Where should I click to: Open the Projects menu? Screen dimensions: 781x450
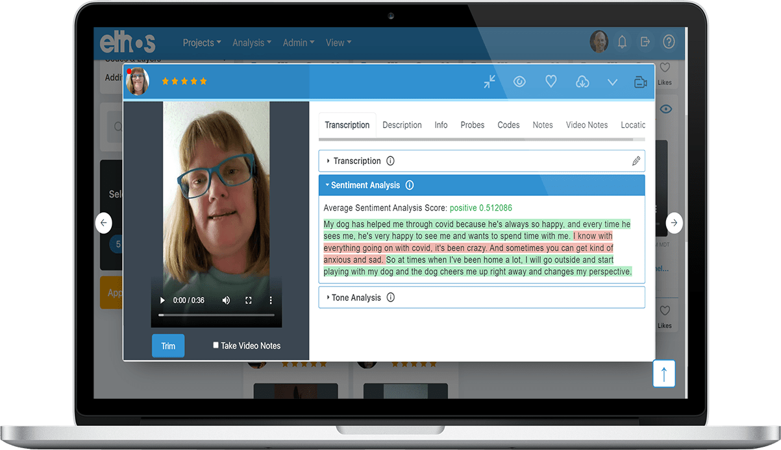(x=202, y=43)
